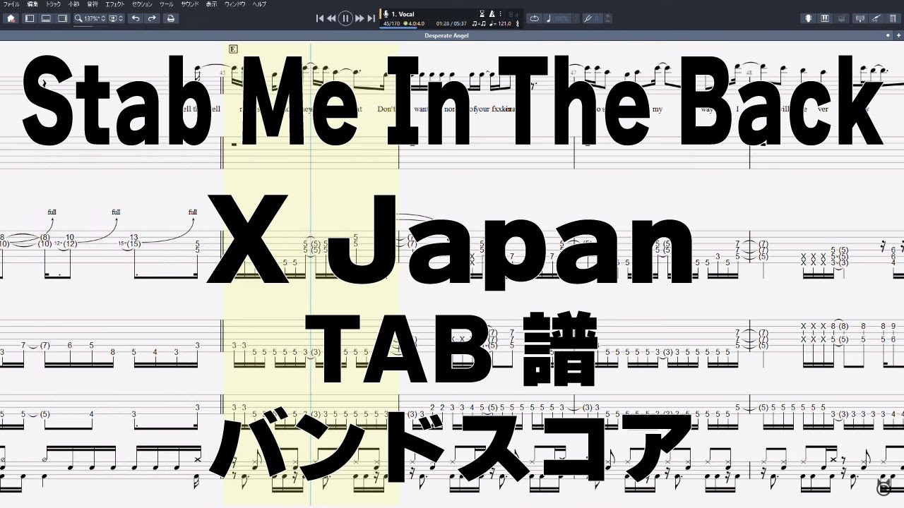904x508 pixels.
Task: Pause playback with the round button
Action: (345, 18)
